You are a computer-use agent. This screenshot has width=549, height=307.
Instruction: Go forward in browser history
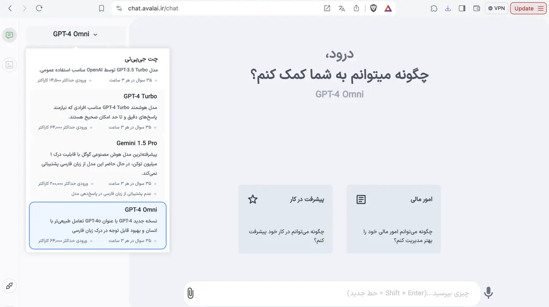[x=25, y=8]
